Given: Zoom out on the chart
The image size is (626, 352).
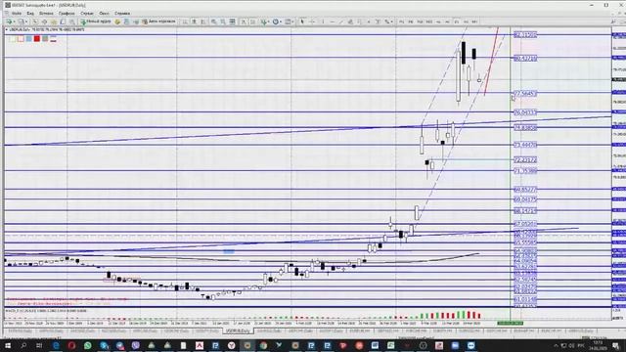Looking at the screenshot, I should [223, 22].
